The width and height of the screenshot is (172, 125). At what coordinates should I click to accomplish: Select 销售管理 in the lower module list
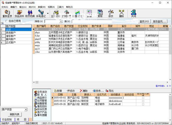(x=41, y=103)
